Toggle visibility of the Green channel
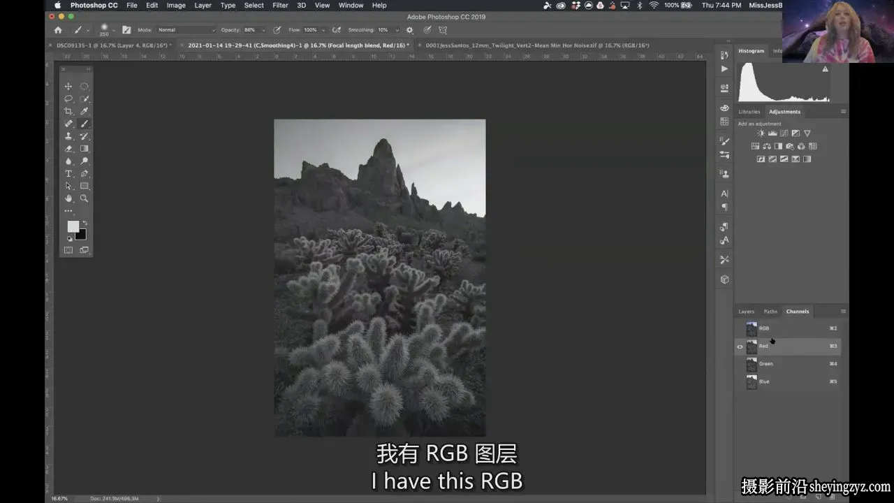Image resolution: width=894 pixels, height=503 pixels. pos(740,364)
